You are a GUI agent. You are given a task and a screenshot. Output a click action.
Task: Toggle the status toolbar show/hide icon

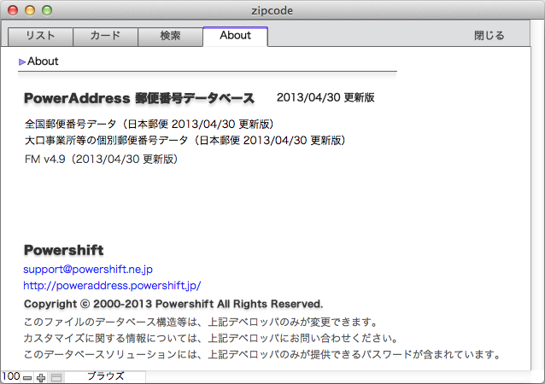click(56, 377)
